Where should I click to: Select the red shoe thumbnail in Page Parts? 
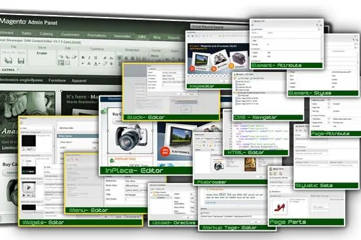click(279, 207)
